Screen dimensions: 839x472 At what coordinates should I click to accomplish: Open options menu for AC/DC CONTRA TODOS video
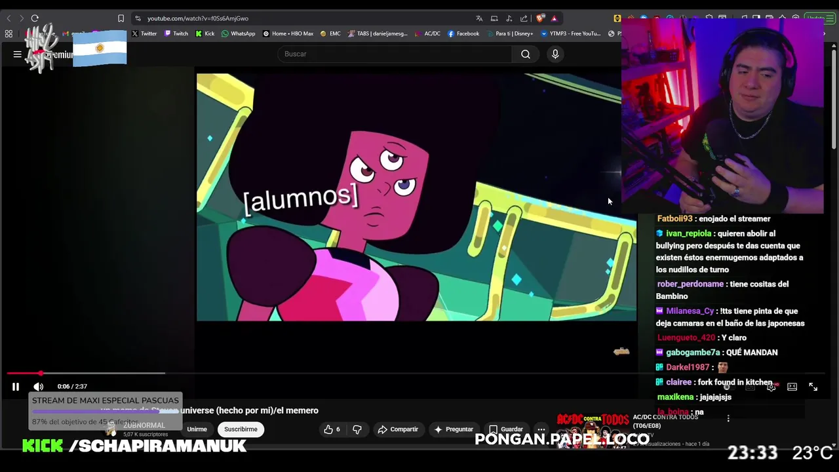coord(728,418)
